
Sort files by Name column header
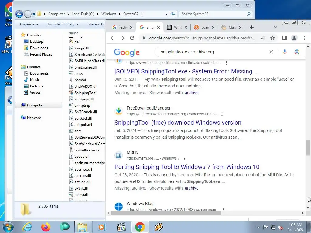point(73,33)
